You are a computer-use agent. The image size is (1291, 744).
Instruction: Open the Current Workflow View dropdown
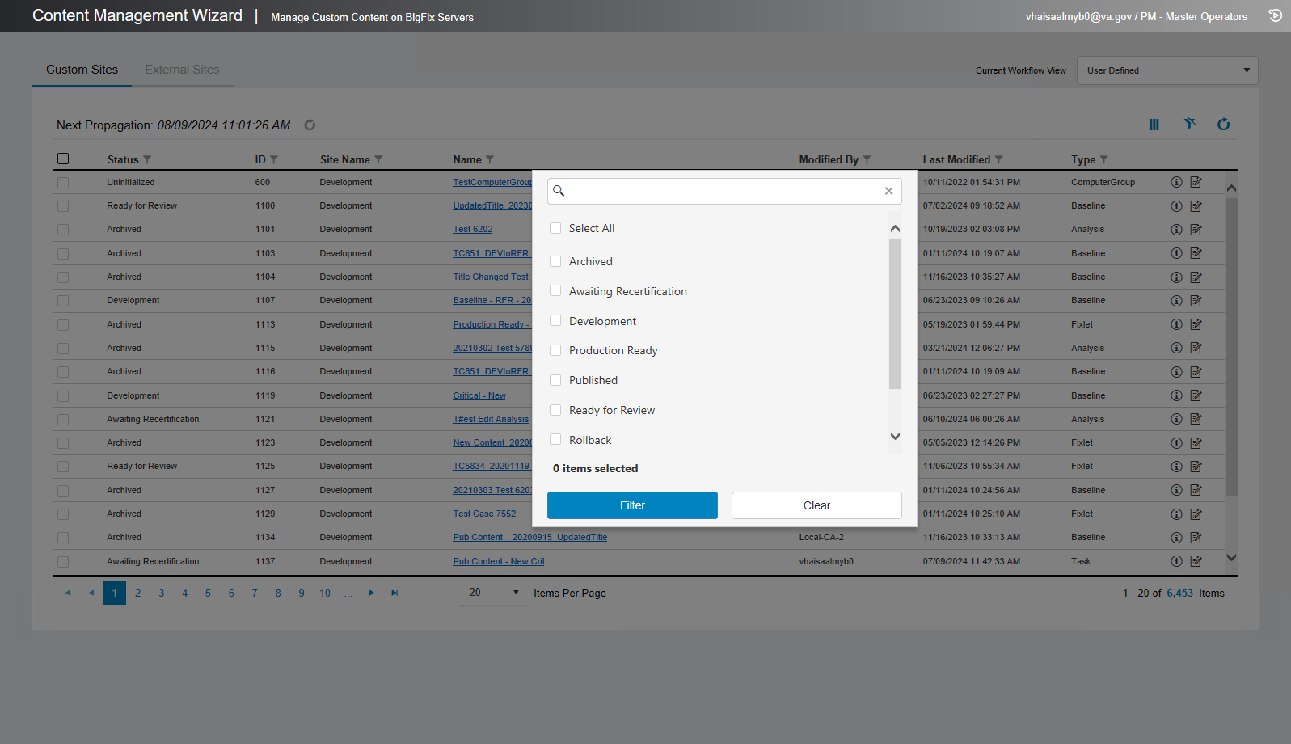click(1167, 70)
